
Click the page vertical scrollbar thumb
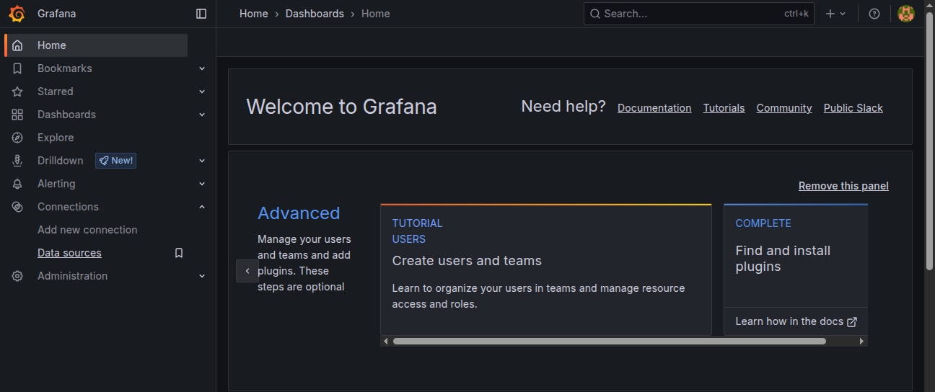(929, 141)
